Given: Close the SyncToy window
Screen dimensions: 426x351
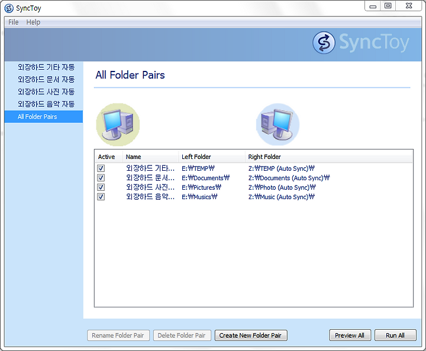Looking at the screenshot, I should 409,6.
